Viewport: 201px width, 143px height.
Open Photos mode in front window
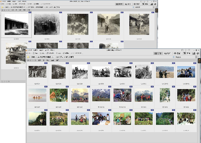point(167,53)
